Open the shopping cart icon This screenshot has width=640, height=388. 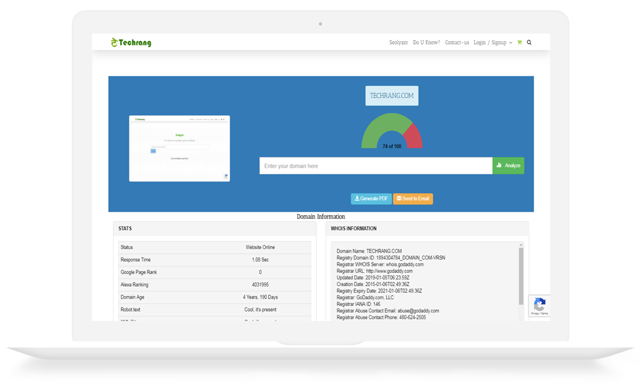coord(519,43)
